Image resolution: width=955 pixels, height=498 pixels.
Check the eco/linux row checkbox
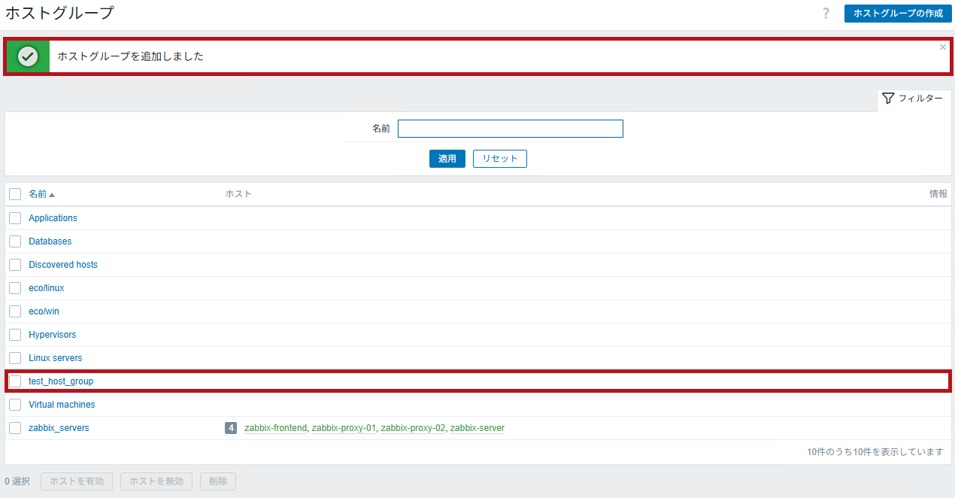pos(15,288)
